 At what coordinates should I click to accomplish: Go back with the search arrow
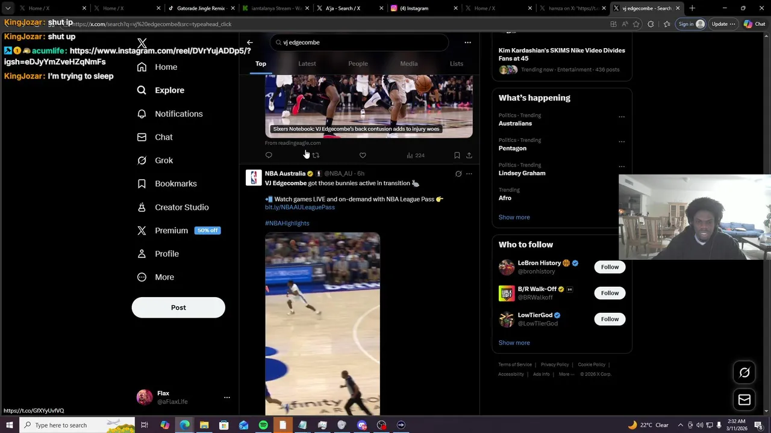point(250,43)
